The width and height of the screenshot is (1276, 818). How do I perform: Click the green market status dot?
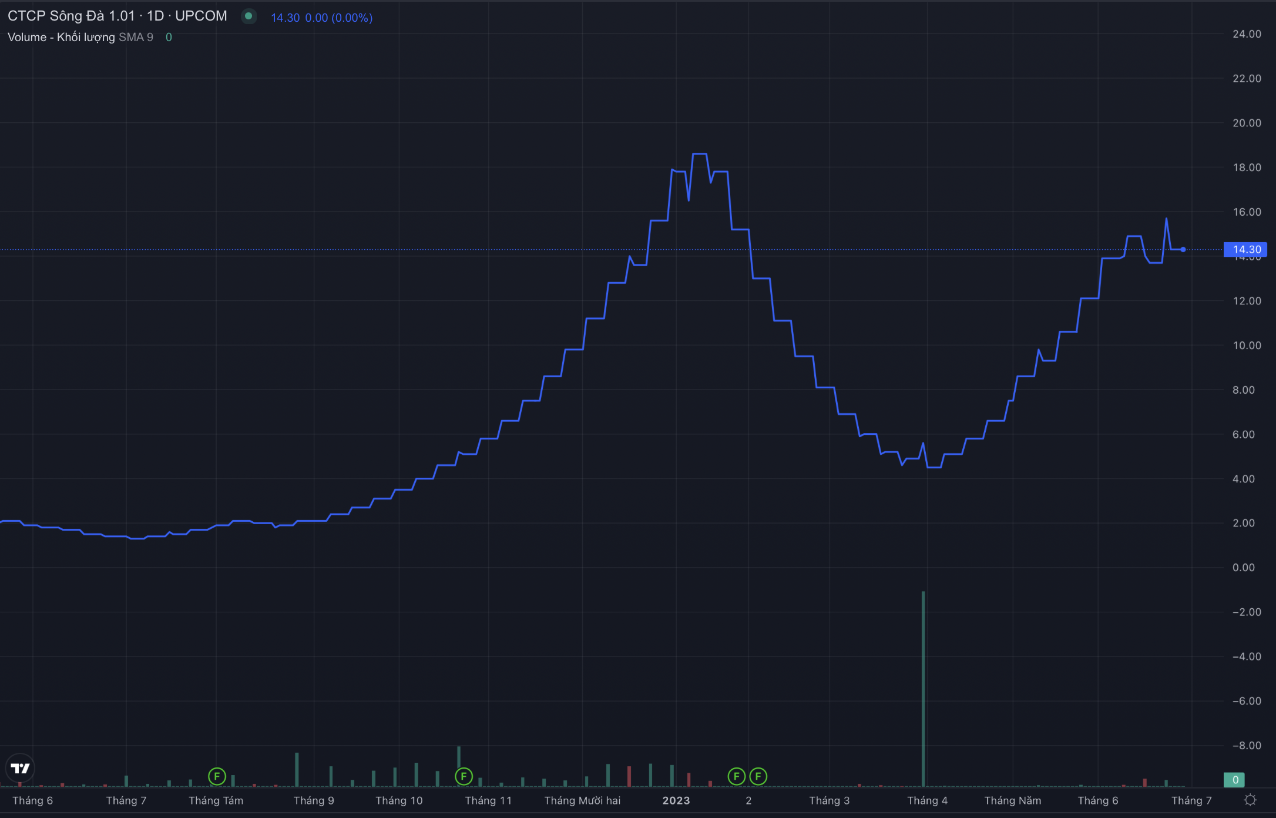(x=249, y=16)
